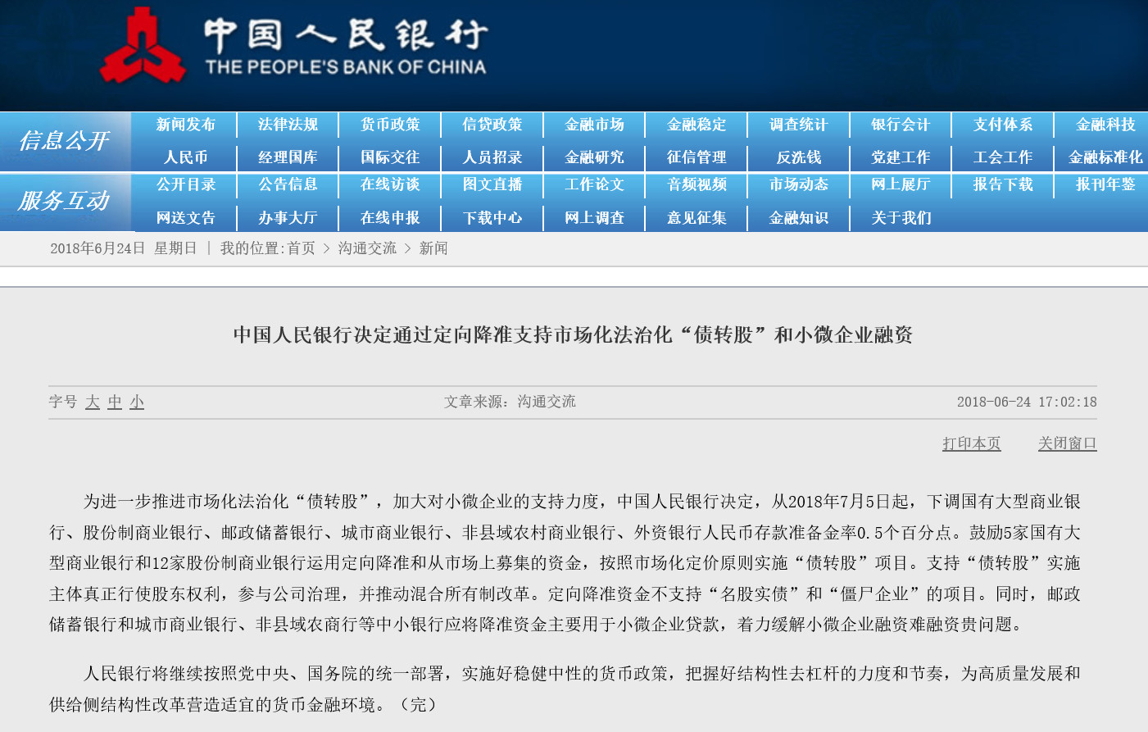Go to 网上展厅 page
Viewport: 1148px width, 732px height.
[x=901, y=184]
